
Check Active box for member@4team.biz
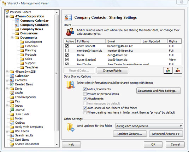point(67,50)
